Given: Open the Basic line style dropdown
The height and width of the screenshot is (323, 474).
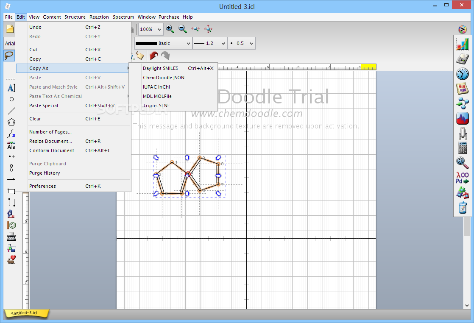Looking at the screenshot, I should [163, 43].
